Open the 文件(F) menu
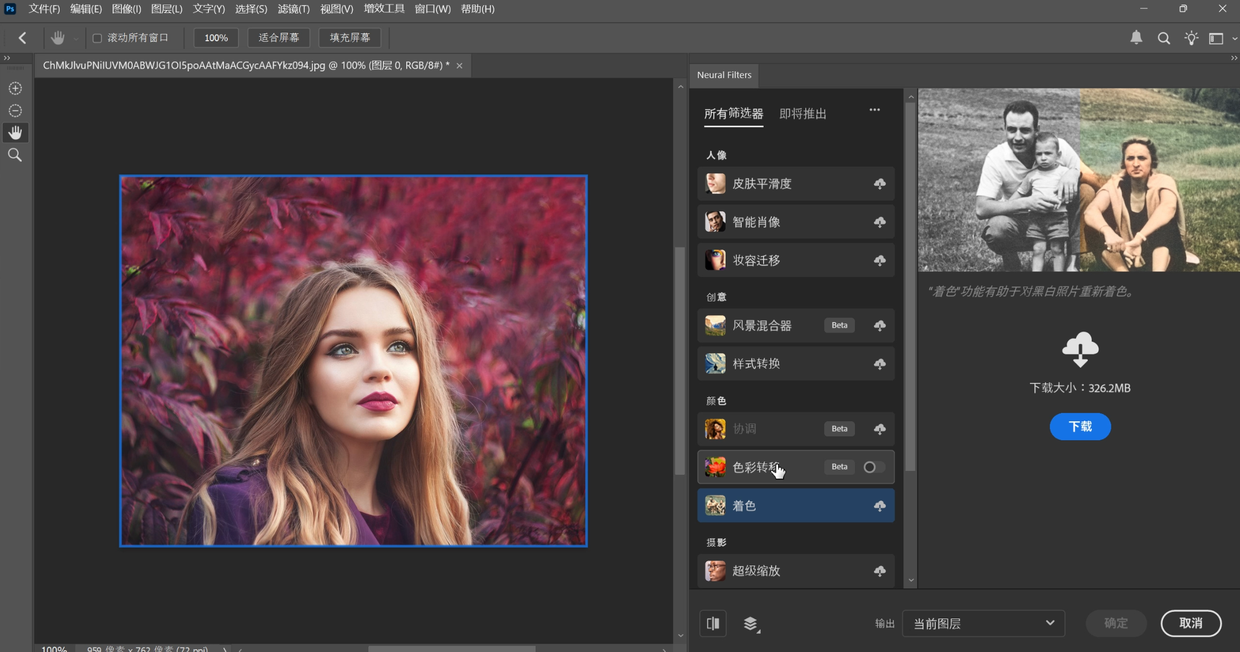Screen dimensions: 1240x652 coord(44,9)
